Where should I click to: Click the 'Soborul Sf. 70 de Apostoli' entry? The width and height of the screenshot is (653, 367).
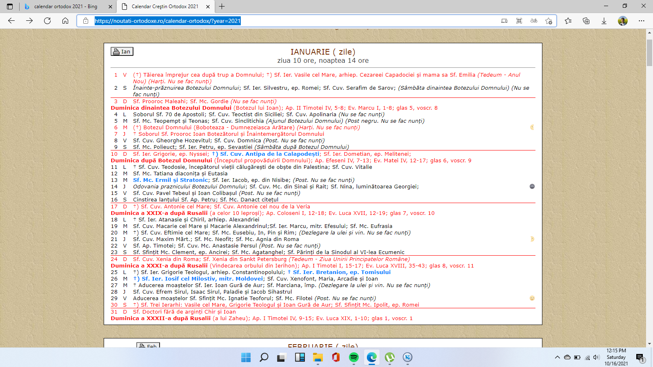pyautogui.click(x=168, y=114)
